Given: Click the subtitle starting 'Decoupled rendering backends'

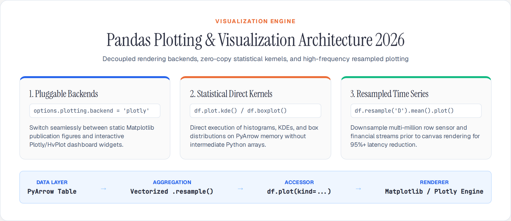Looking at the screenshot, I should 256,59.
